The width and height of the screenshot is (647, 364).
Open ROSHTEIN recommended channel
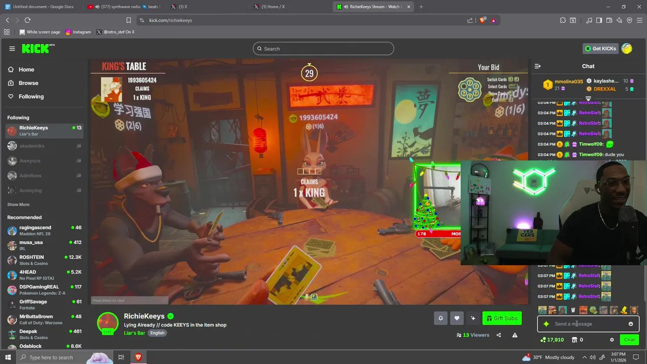click(x=44, y=260)
